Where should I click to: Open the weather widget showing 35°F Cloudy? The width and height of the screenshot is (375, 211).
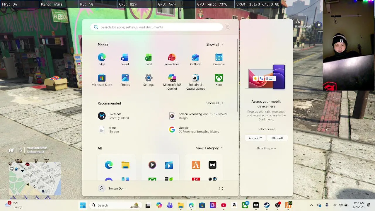click(x=14, y=205)
